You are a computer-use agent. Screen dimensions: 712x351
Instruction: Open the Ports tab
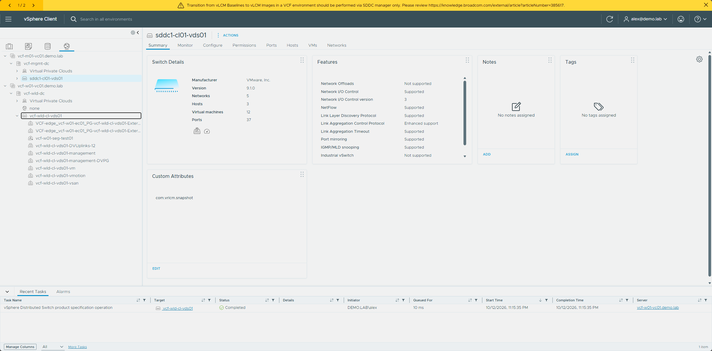coord(271,45)
